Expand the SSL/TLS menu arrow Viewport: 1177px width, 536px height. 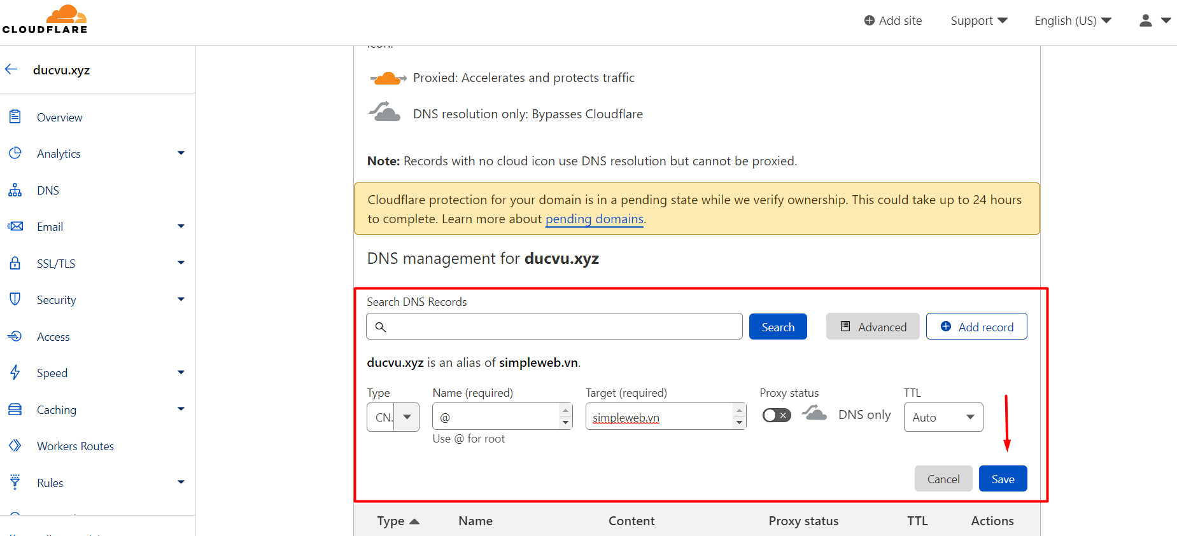tap(181, 262)
